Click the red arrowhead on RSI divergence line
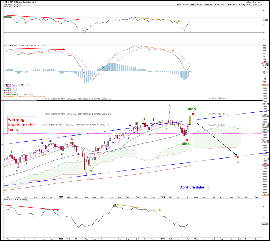The width and height of the screenshot is (270, 241). point(77,19)
